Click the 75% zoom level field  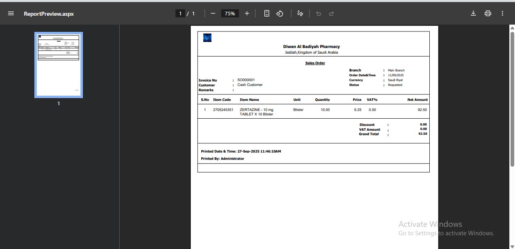230,14
